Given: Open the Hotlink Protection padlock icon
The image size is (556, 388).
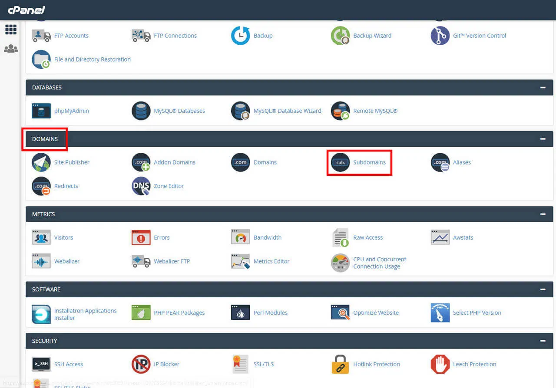Looking at the screenshot, I should (x=340, y=364).
